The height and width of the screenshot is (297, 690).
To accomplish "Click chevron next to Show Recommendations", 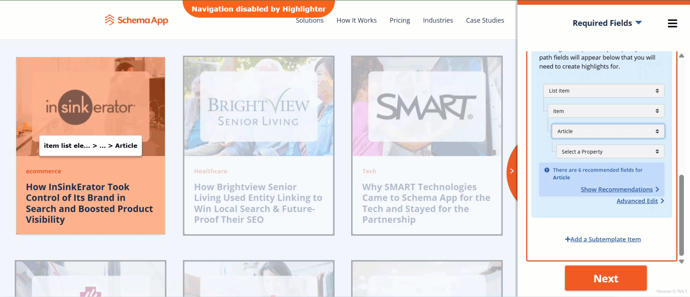I will click(x=657, y=189).
